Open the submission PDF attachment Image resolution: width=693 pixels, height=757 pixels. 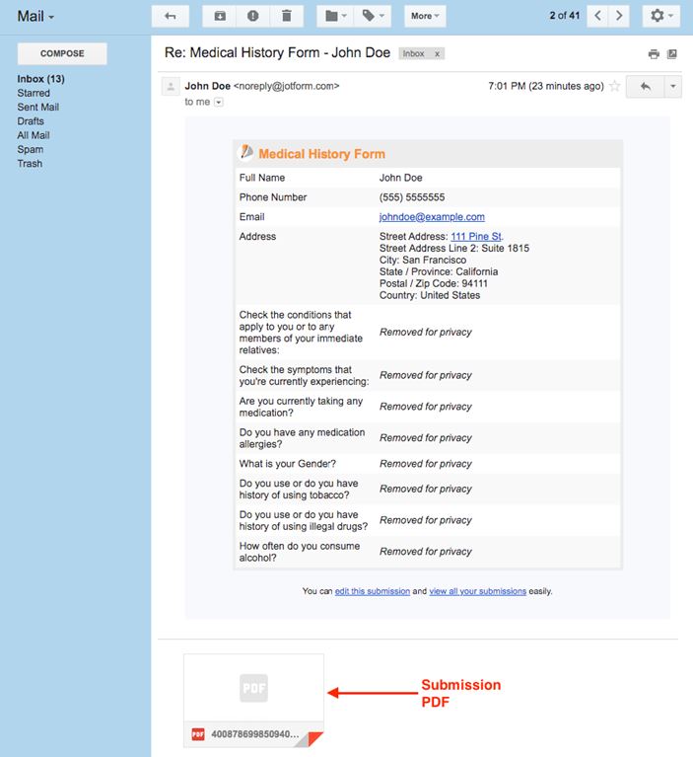coord(253,701)
